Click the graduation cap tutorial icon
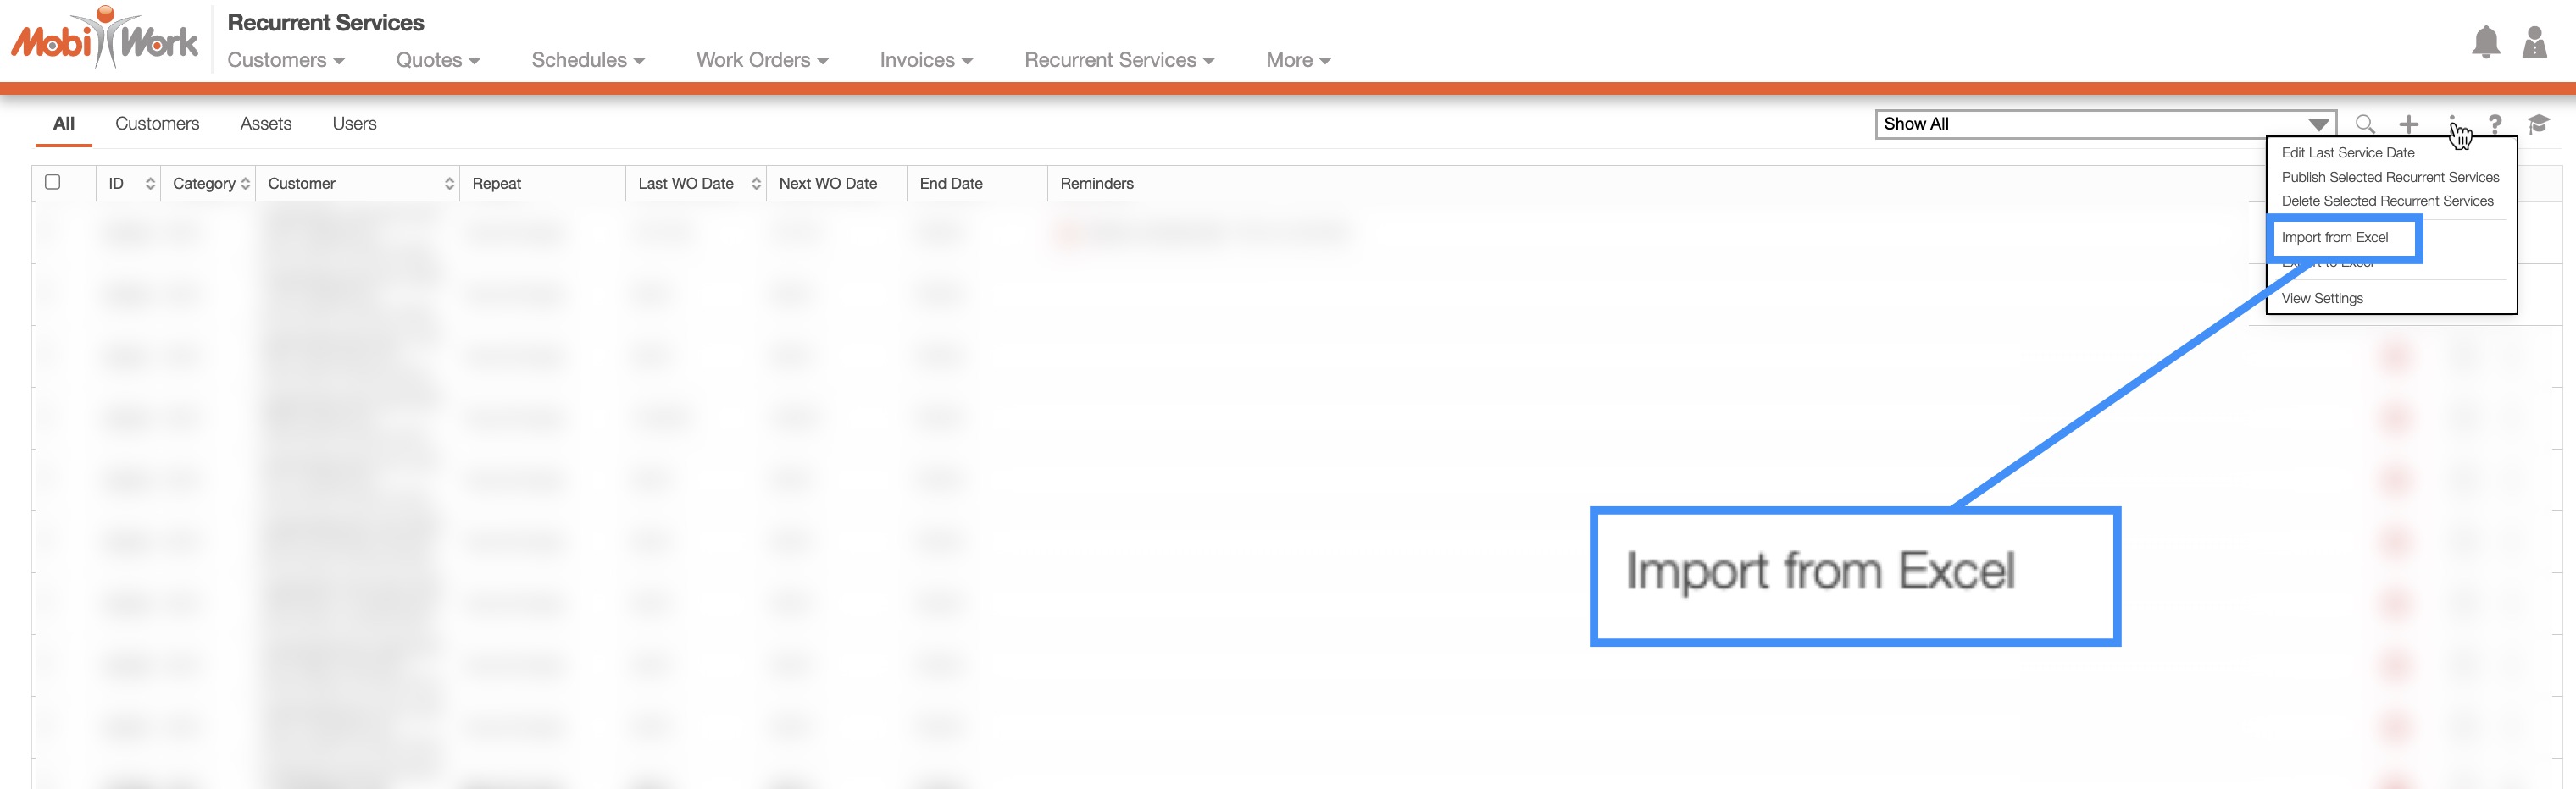 (x=2538, y=124)
